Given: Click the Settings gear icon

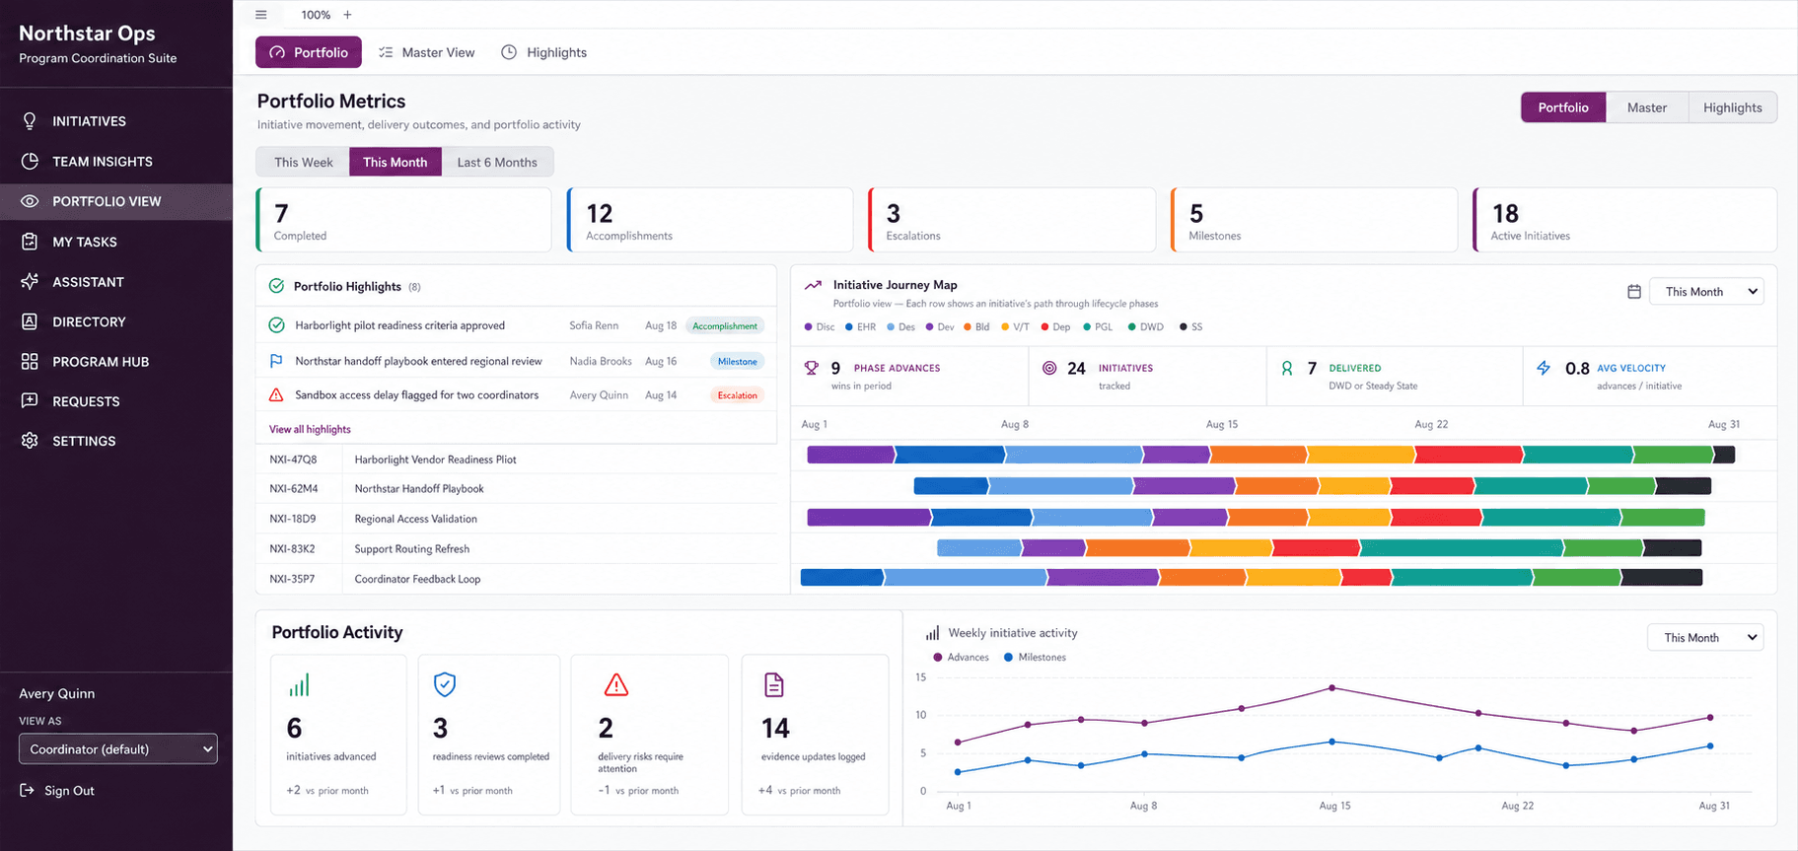Looking at the screenshot, I should click(x=30, y=441).
